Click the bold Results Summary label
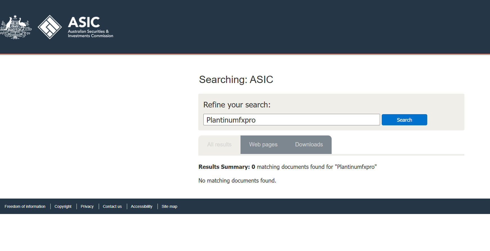The height and width of the screenshot is (251, 490). pos(224,167)
